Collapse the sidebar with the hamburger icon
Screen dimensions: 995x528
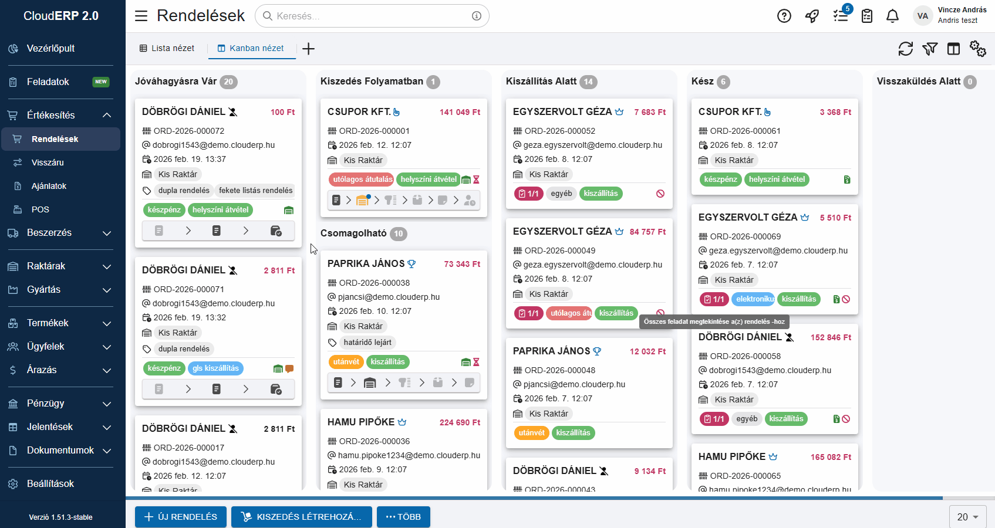pos(141,16)
